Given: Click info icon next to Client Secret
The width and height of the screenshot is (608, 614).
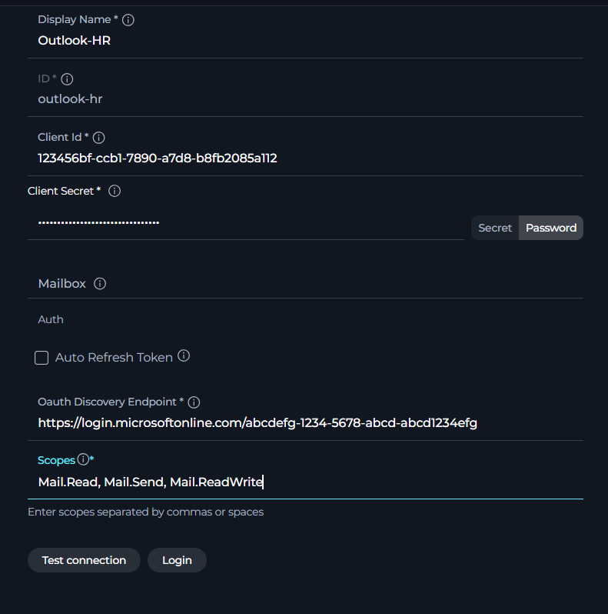Looking at the screenshot, I should click(115, 191).
